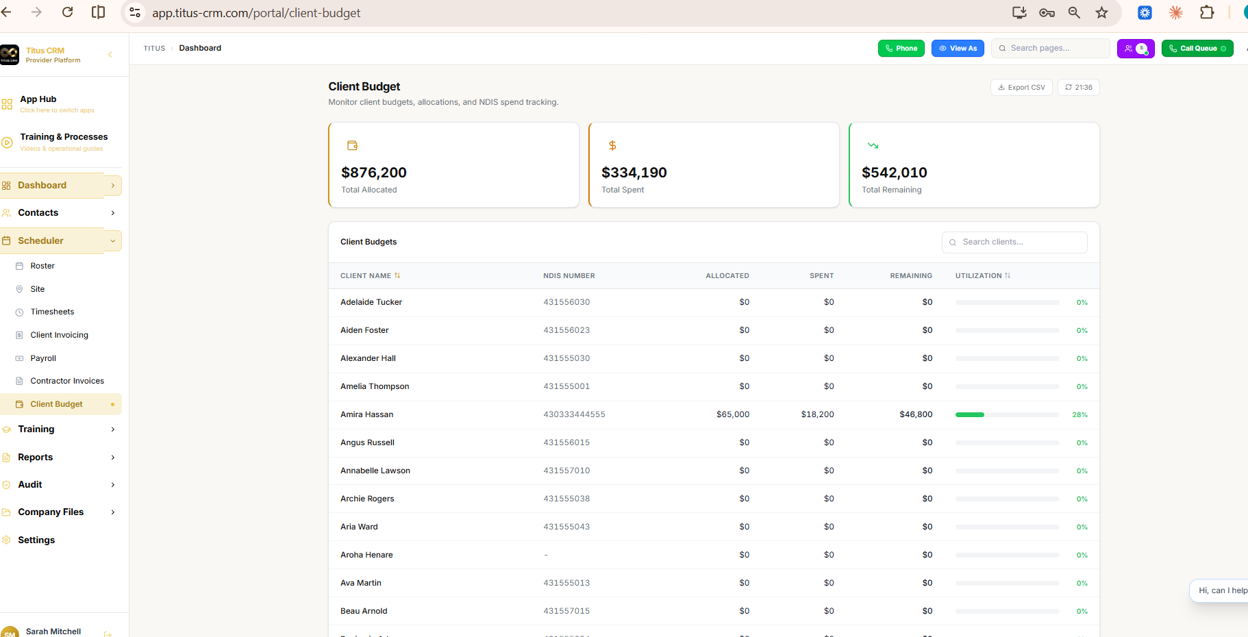Refresh data with the 21:36 button
The width and height of the screenshot is (1248, 637).
1079,88
